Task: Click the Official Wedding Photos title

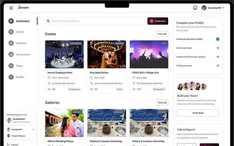Action: coord(60,141)
